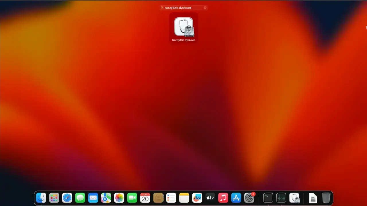Open System Settings showing the update badge
The image size is (367, 206).
tap(249, 198)
